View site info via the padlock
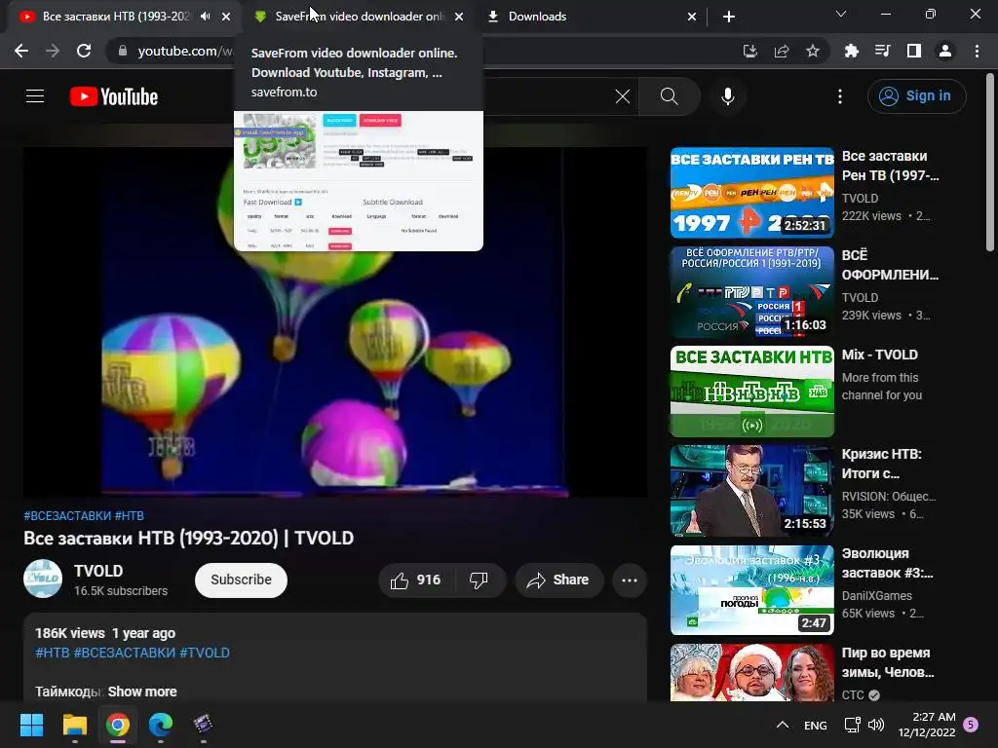Screen dimensions: 998x748 click(123, 51)
